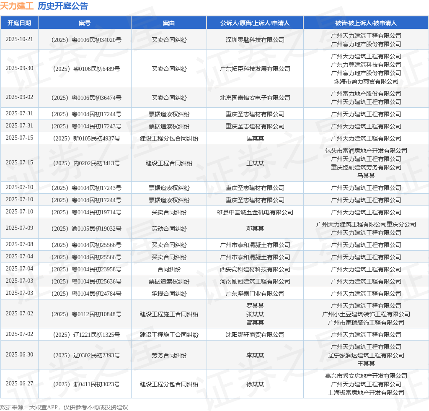Click the 被告/被上诉人/被申请人 column header

[x=366, y=23]
